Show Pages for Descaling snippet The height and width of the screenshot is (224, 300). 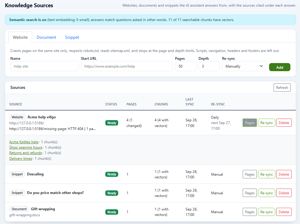click(x=250, y=174)
